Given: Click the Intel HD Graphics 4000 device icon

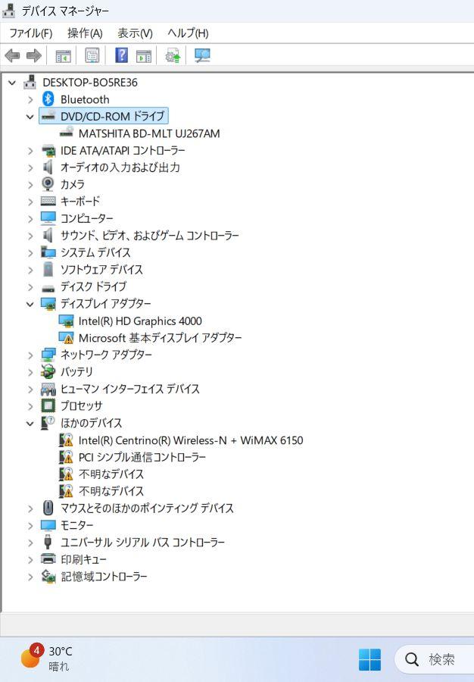Looking at the screenshot, I should point(66,321).
